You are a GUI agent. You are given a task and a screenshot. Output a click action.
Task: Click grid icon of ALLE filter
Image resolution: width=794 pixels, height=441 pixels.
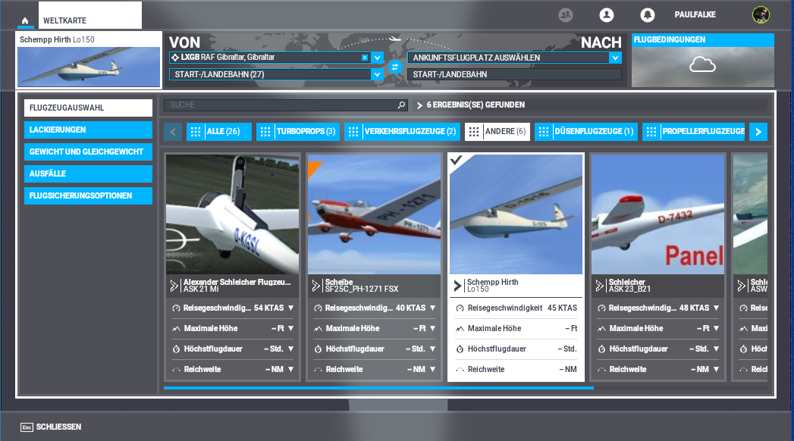click(x=196, y=132)
